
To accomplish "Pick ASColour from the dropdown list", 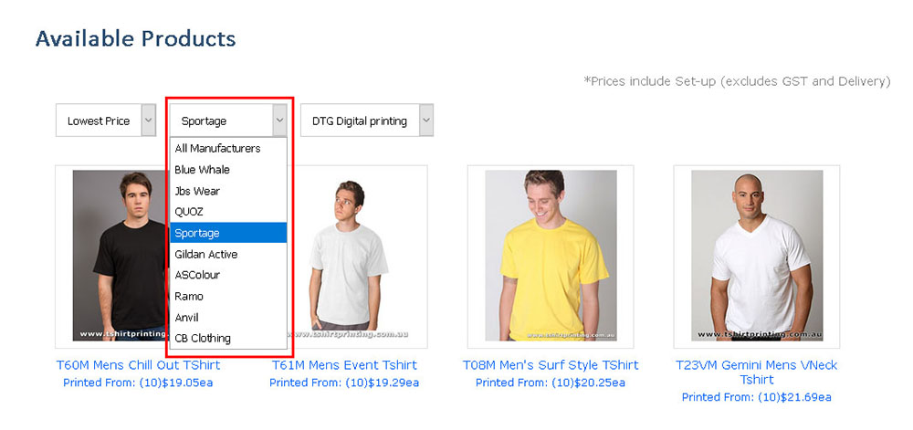I will (x=227, y=275).
